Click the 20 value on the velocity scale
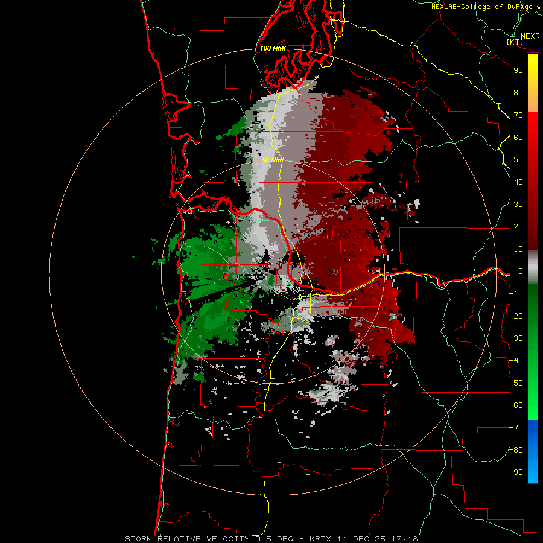 [x=518, y=227]
